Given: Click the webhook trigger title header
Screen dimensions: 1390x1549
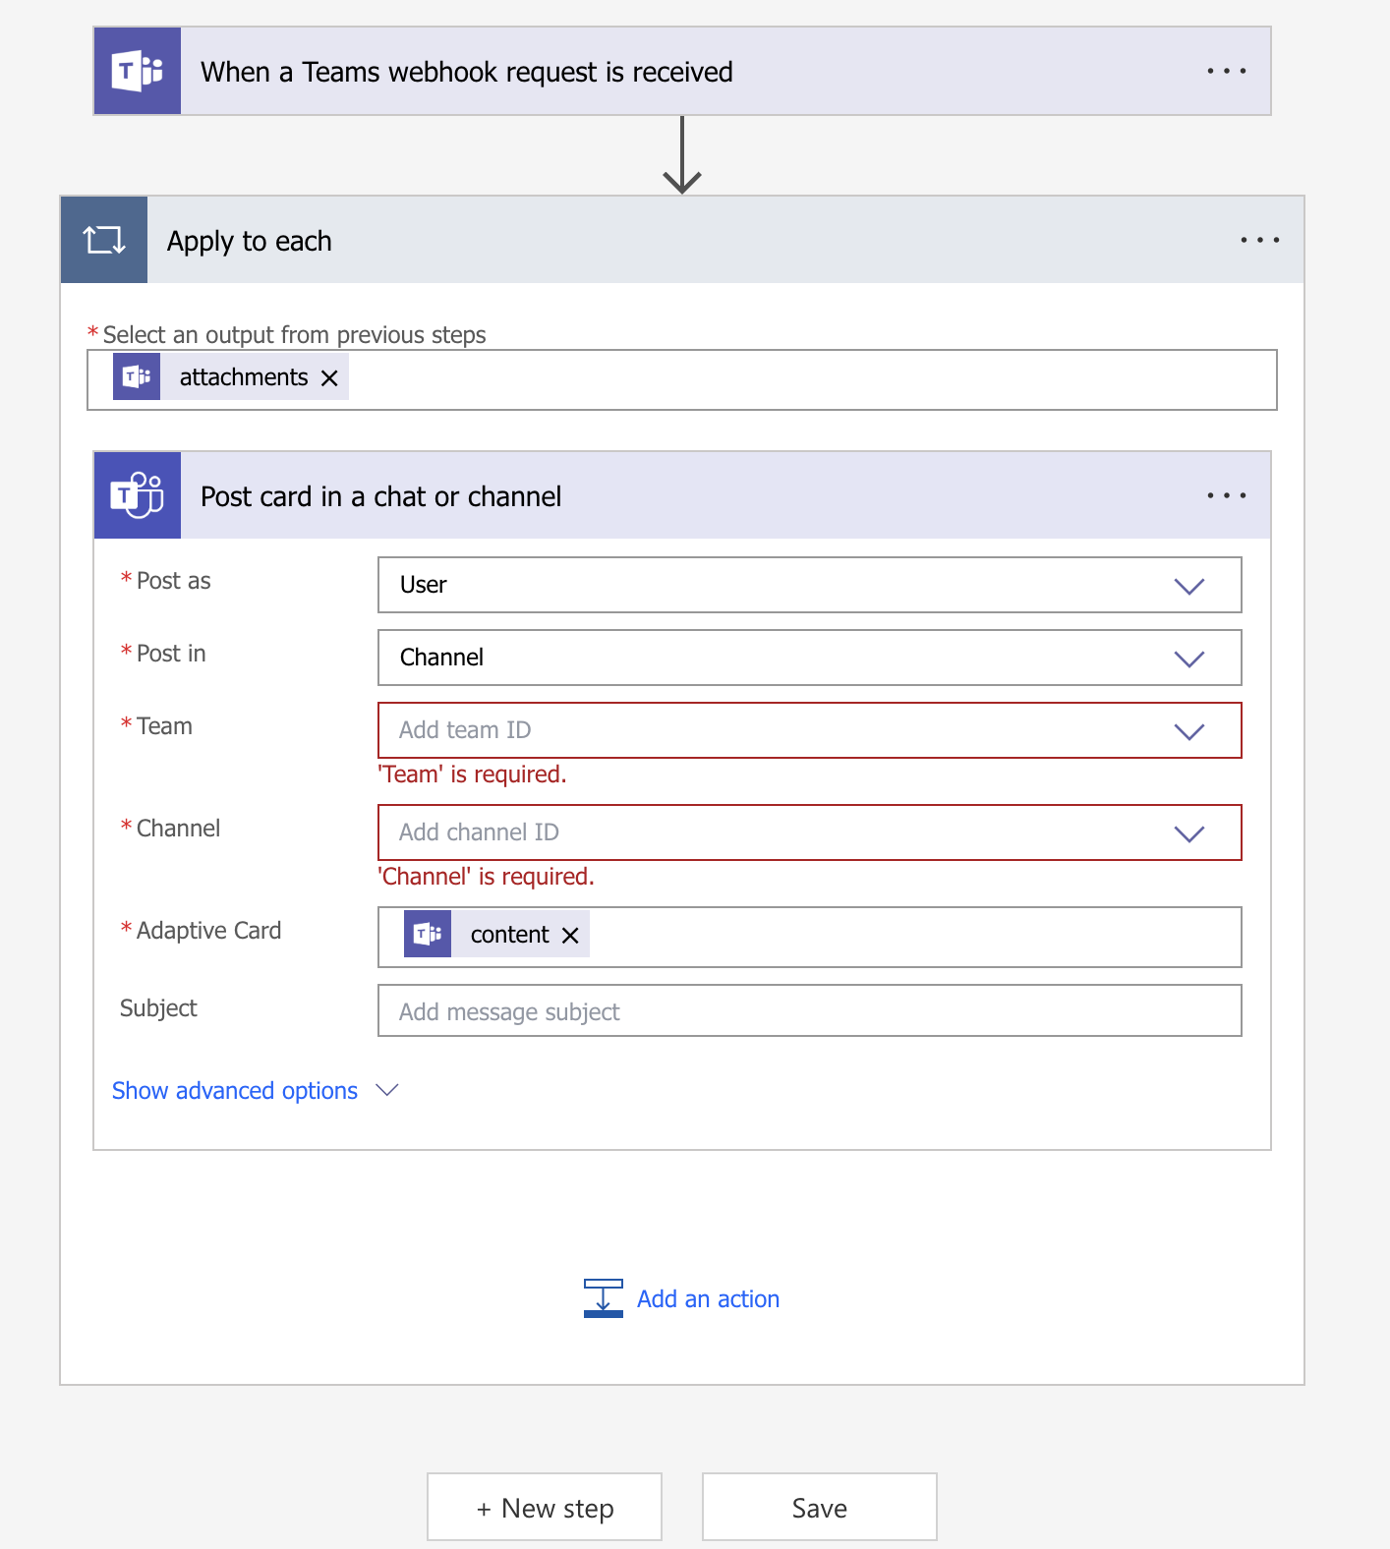Looking at the screenshot, I should [x=467, y=72].
